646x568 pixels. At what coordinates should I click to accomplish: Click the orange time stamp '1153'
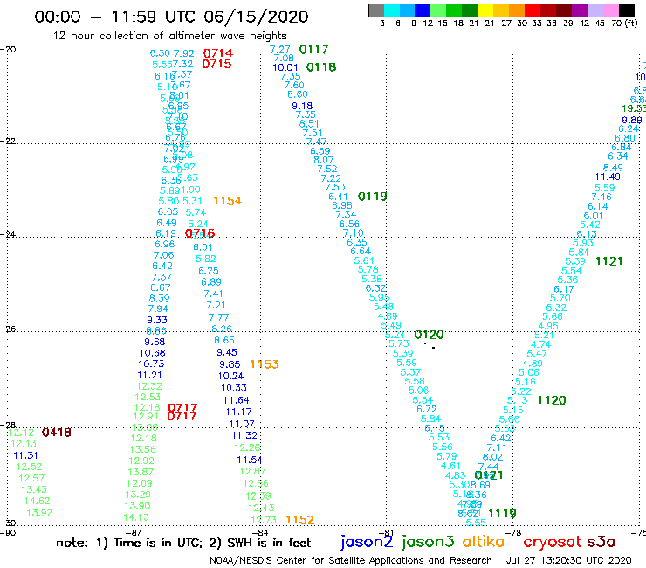pyautogui.click(x=265, y=364)
